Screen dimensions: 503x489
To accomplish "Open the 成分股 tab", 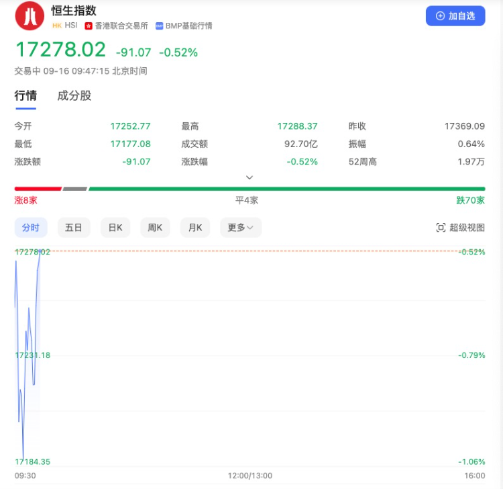I will point(74,96).
